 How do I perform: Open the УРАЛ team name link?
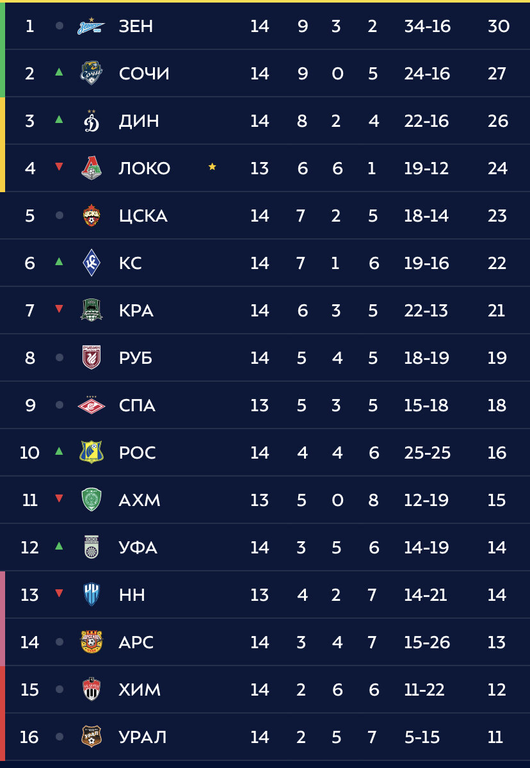[x=142, y=737]
